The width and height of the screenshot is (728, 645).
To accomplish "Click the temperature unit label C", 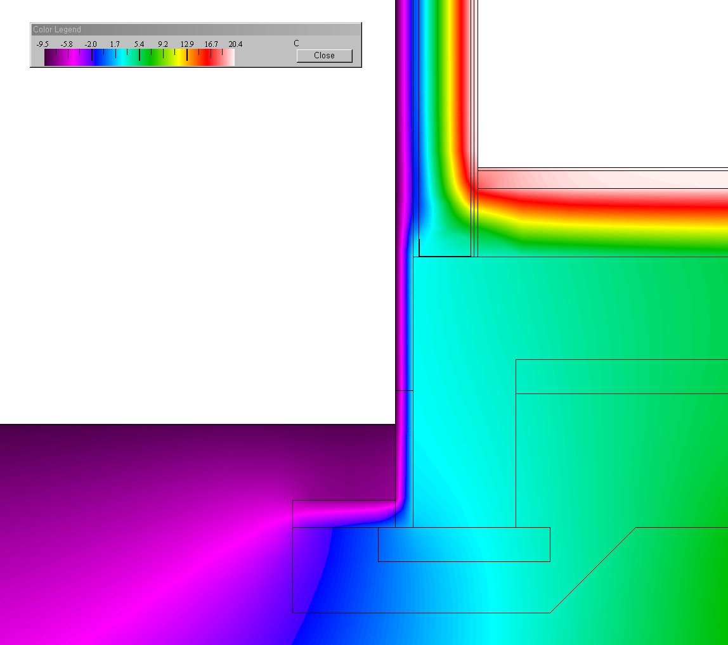I will [x=296, y=44].
